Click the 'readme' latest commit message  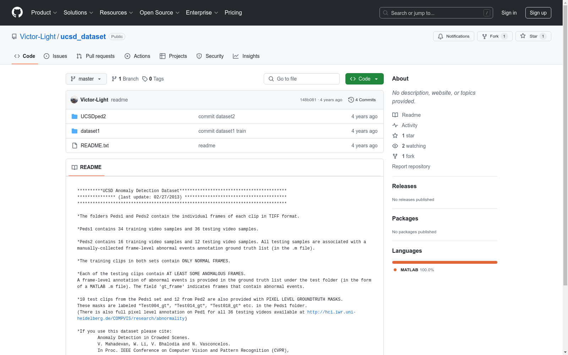click(x=119, y=100)
